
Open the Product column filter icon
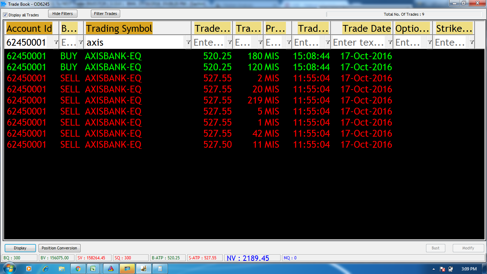coord(289,42)
